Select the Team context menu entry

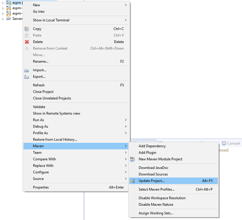click(37, 152)
